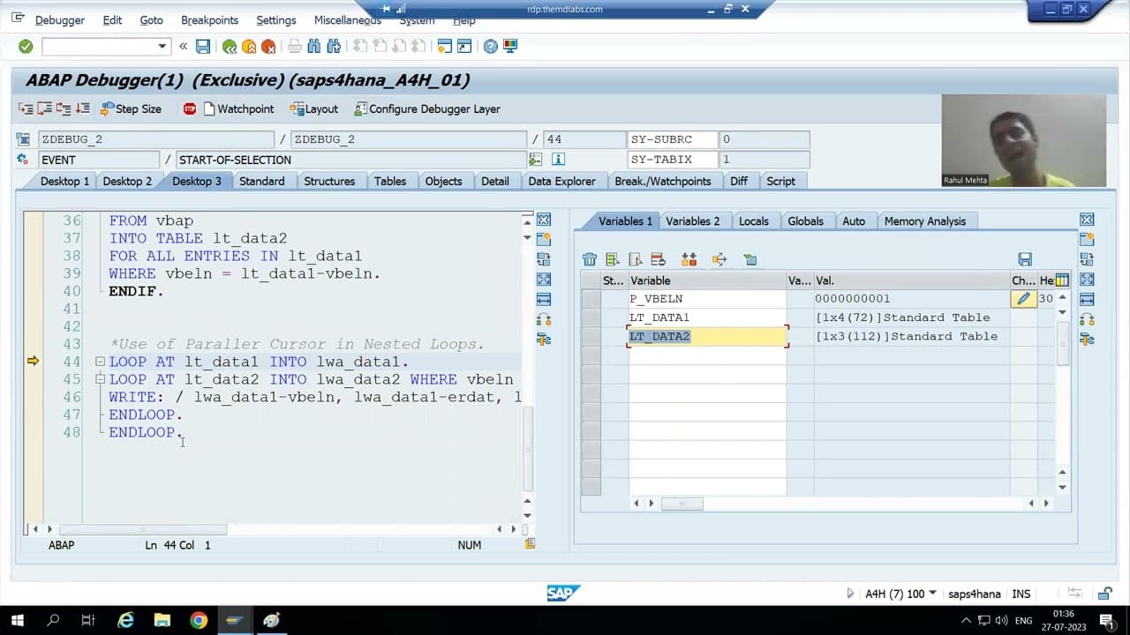Click the Step Out (Return) debugger icon
The image size is (1130, 635).
pos(64,108)
